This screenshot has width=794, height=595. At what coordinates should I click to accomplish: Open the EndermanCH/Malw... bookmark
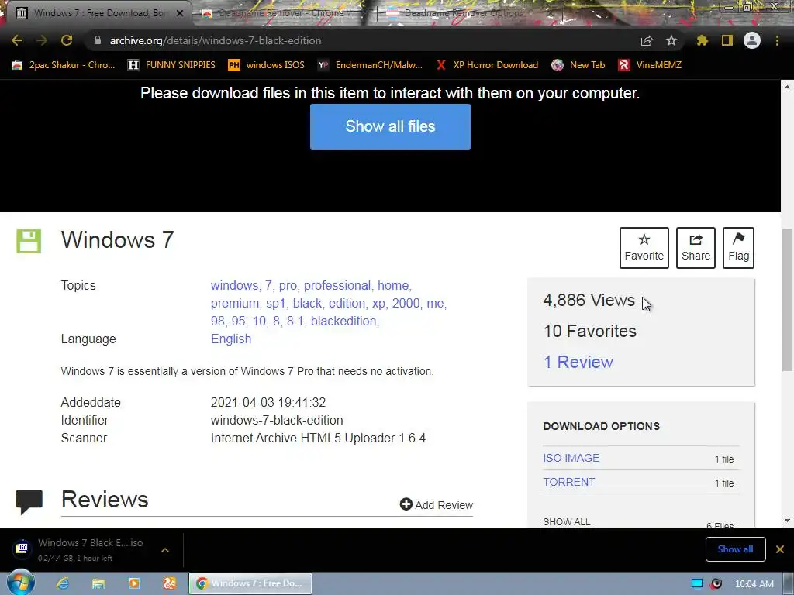[x=370, y=65]
